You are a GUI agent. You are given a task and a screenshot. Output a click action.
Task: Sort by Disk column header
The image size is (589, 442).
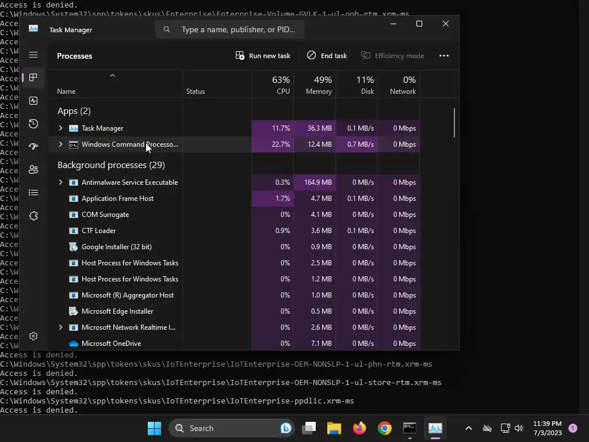click(357, 85)
